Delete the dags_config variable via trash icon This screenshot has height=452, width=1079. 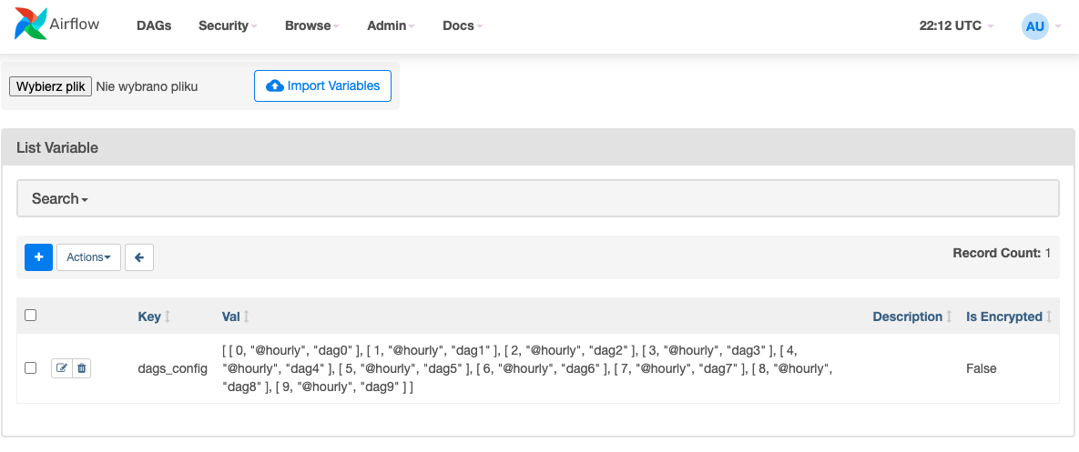point(82,368)
